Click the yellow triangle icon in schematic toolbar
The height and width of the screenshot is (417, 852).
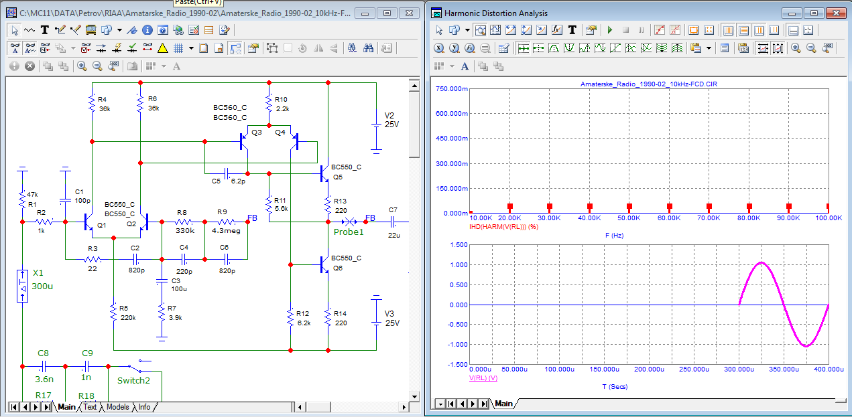[162, 48]
